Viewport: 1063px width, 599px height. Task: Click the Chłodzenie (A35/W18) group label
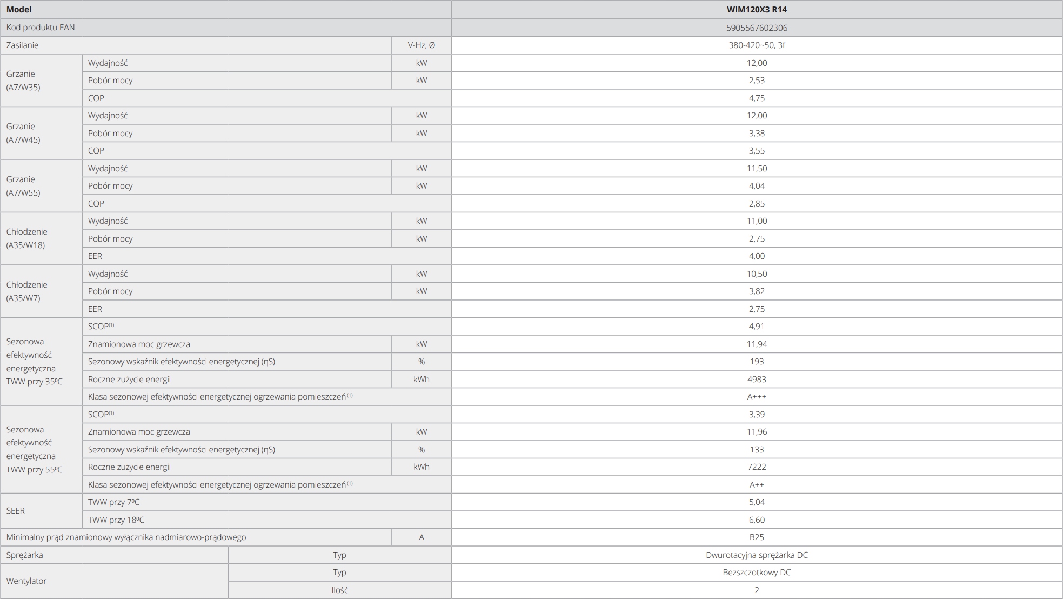(x=26, y=238)
